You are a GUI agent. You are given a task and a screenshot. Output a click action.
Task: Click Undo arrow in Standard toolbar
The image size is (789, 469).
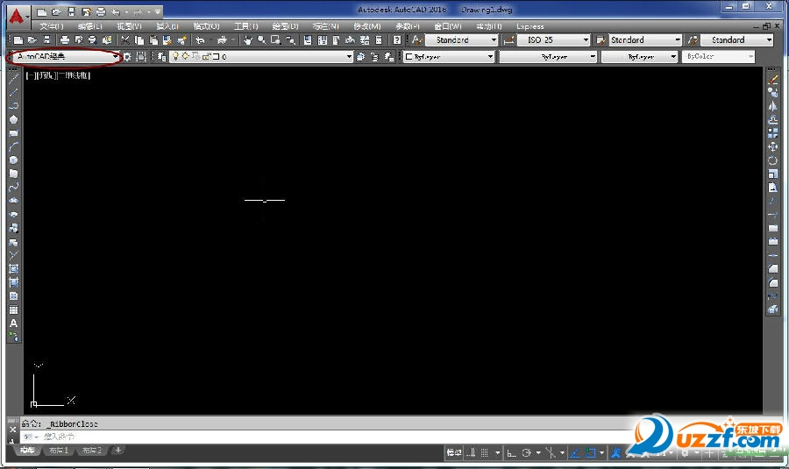(200, 39)
